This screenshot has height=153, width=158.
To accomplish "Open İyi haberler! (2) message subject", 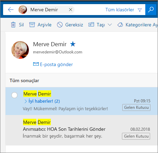I will pos(44,101).
